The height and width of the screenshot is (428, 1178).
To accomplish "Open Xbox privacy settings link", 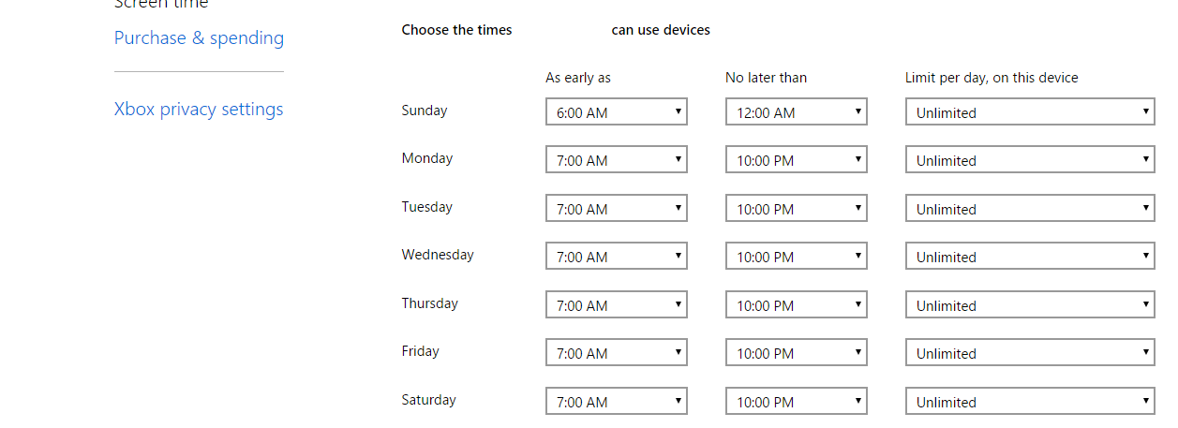I will click(199, 110).
